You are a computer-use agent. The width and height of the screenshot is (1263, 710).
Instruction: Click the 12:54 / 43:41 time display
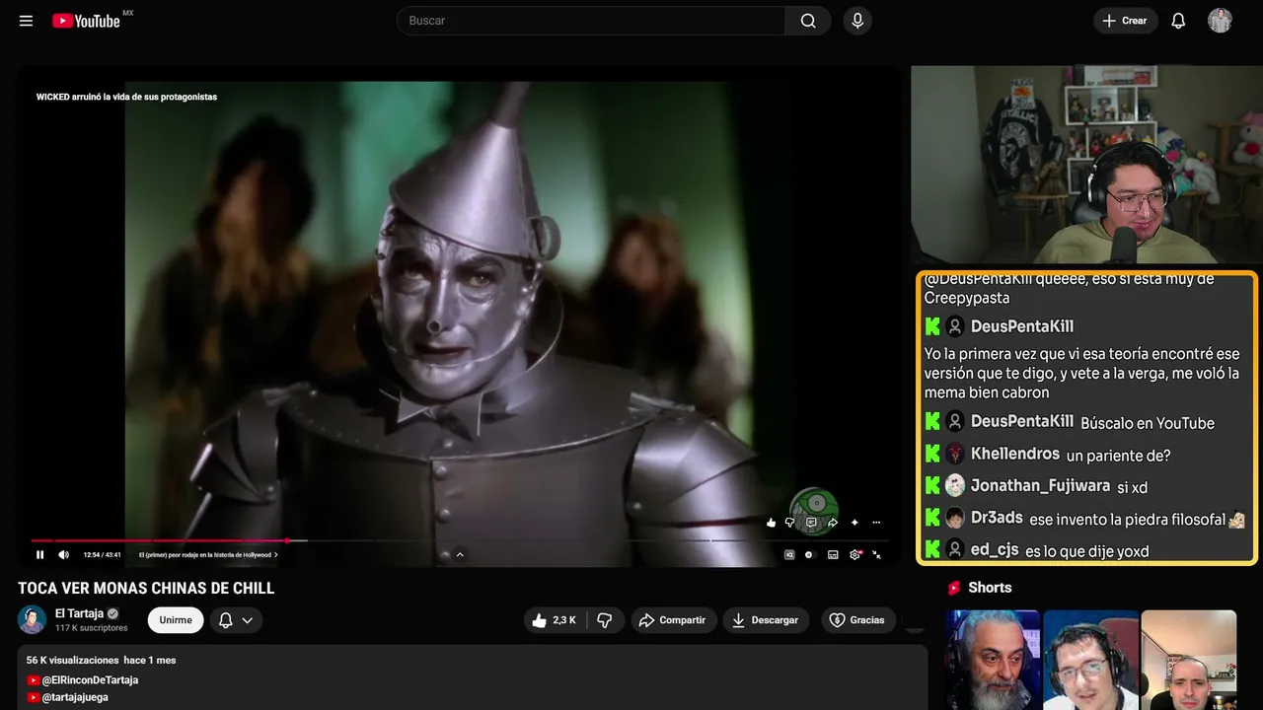coord(103,554)
